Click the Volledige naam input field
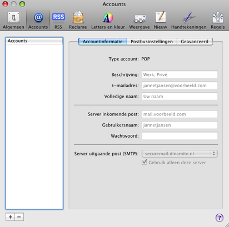 180,97
